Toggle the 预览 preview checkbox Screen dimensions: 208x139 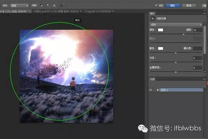(156, 5)
